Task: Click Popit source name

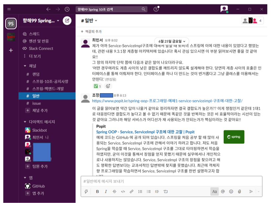Action: pos(101,126)
